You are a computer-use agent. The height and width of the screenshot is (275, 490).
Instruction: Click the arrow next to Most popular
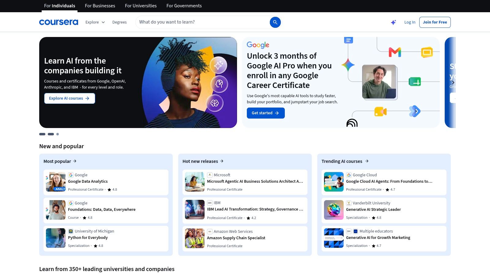(x=75, y=161)
